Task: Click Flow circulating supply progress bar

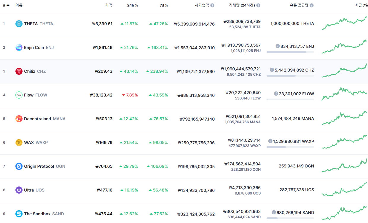Action: click(x=290, y=99)
